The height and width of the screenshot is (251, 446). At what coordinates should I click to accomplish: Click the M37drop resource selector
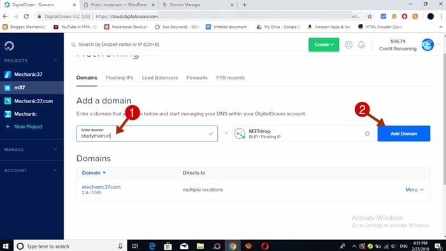(303, 134)
